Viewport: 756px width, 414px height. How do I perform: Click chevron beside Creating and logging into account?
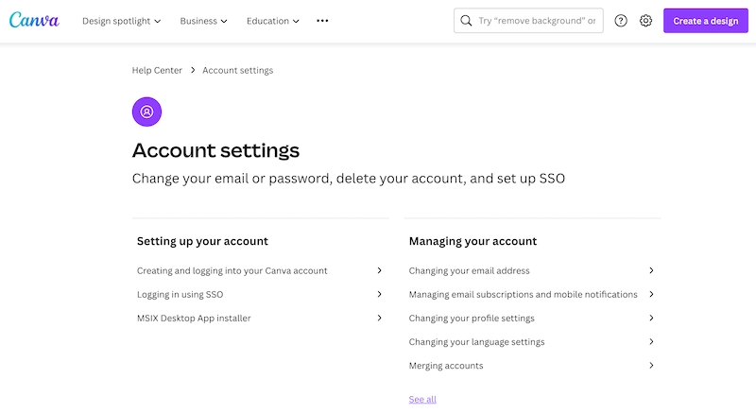tap(380, 270)
